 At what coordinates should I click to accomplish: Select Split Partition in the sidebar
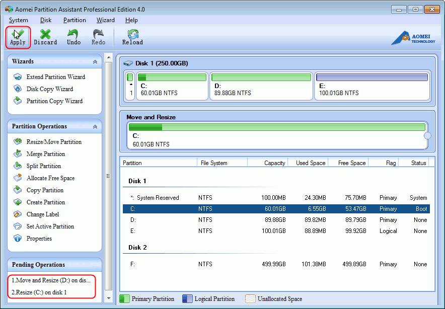pyautogui.click(x=43, y=166)
